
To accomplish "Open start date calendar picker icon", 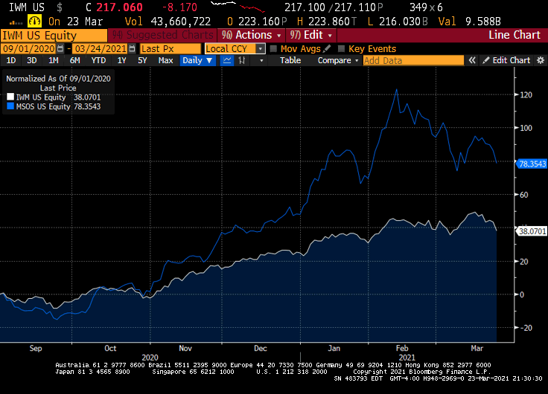I will click(x=60, y=48).
